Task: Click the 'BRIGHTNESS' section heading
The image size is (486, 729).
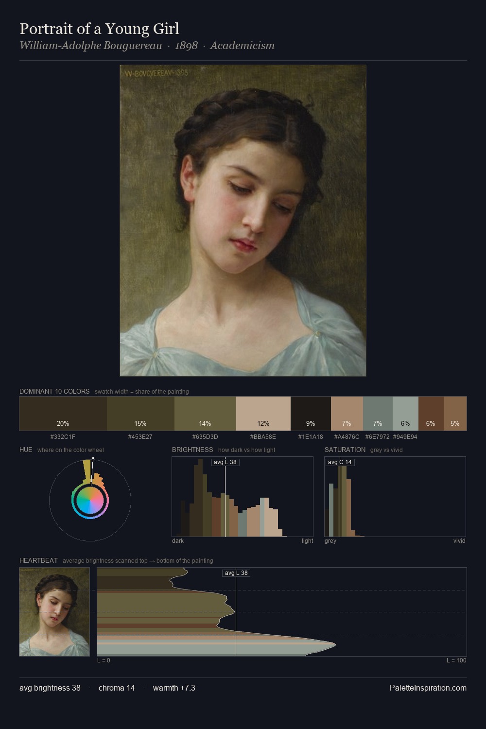Action: click(x=192, y=450)
